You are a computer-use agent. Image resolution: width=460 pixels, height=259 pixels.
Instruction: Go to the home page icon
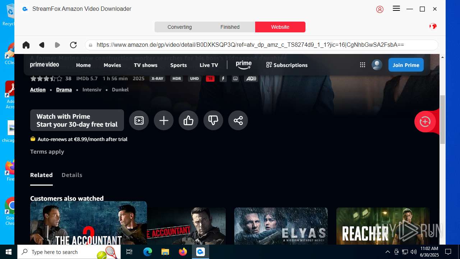point(26,45)
